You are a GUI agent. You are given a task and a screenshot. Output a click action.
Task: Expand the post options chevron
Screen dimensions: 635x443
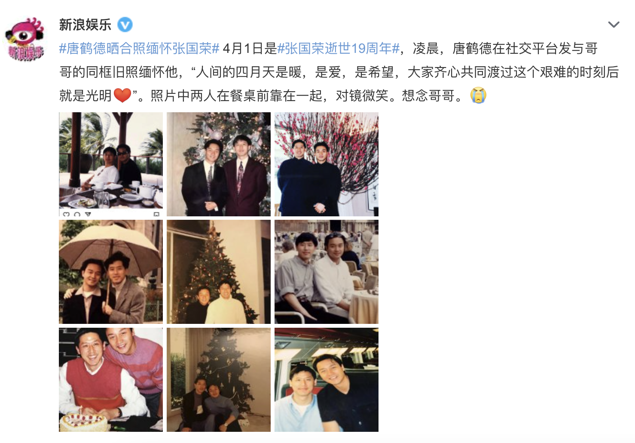tap(614, 25)
